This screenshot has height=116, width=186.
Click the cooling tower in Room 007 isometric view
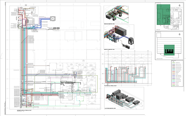point(131,41)
